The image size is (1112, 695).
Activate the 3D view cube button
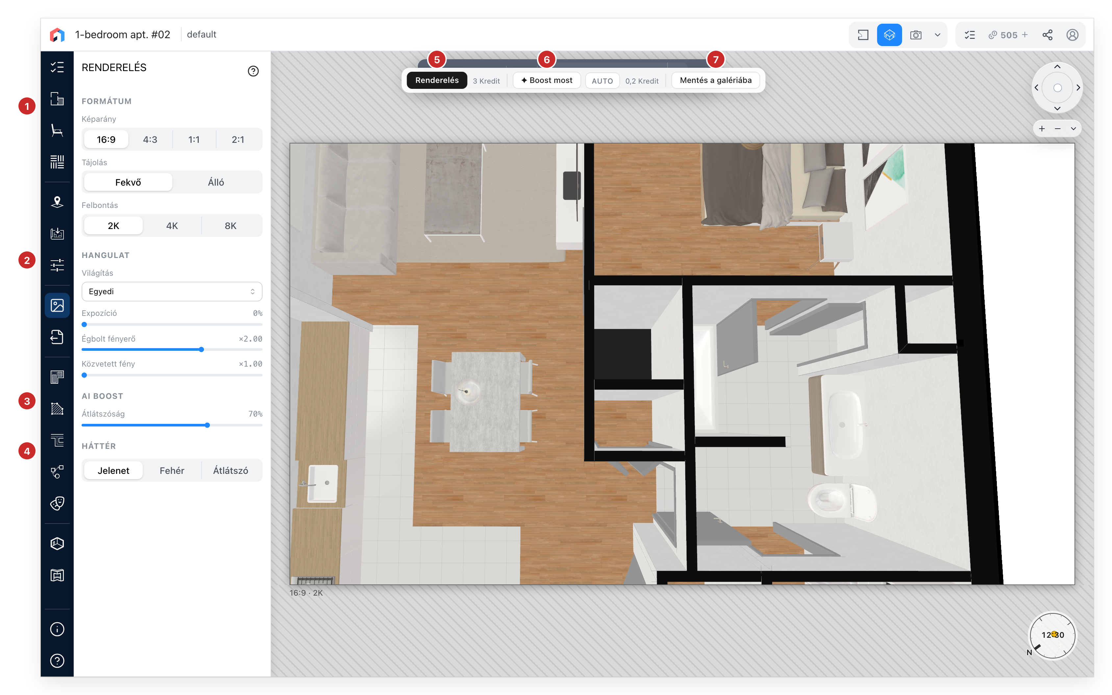tap(889, 35)
